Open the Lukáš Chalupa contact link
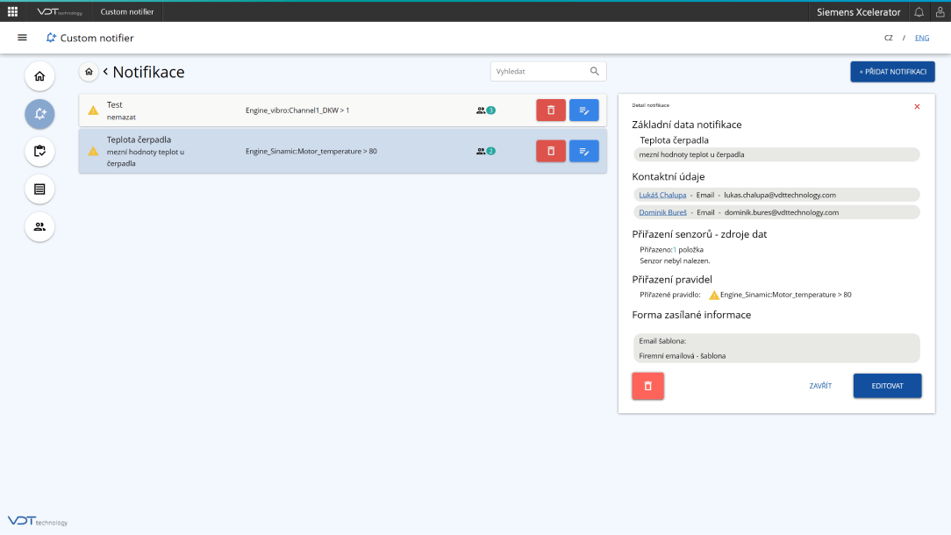The image size is (951, 535). tap(662, 195)
